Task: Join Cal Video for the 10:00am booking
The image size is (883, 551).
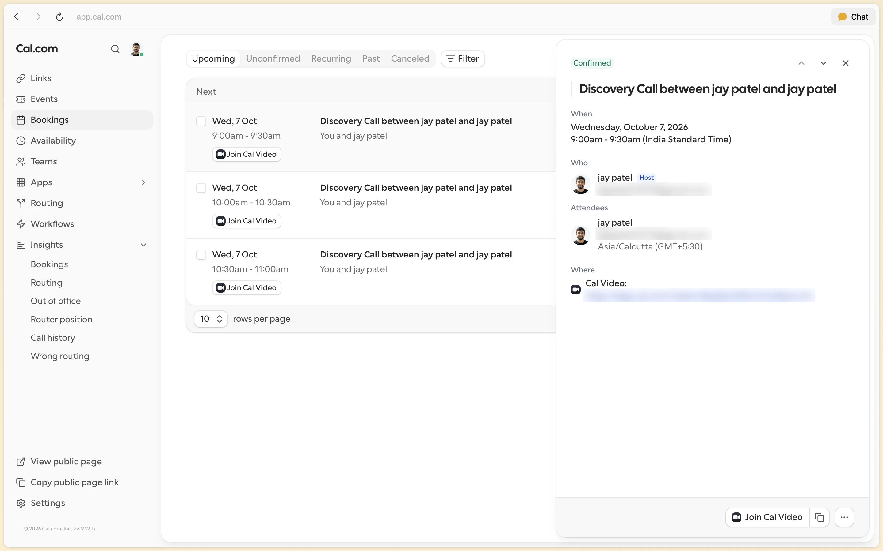Action: [247, 221]
